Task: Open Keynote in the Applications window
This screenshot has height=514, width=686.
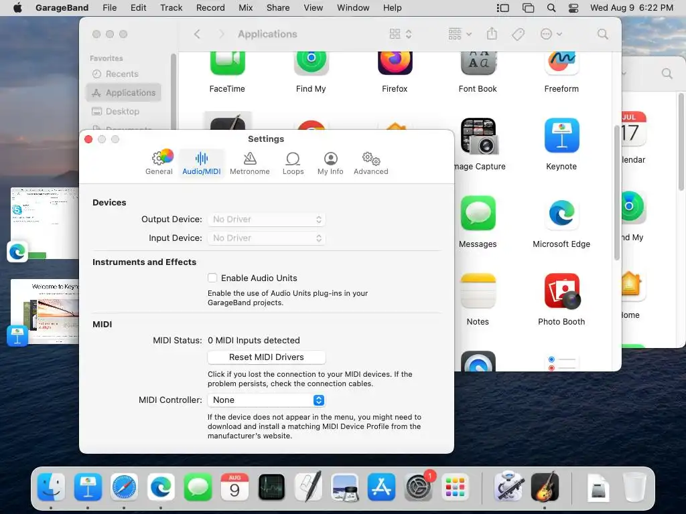Action: 561,145
